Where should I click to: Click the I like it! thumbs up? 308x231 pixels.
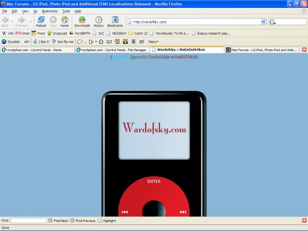(x=41, y=42)
